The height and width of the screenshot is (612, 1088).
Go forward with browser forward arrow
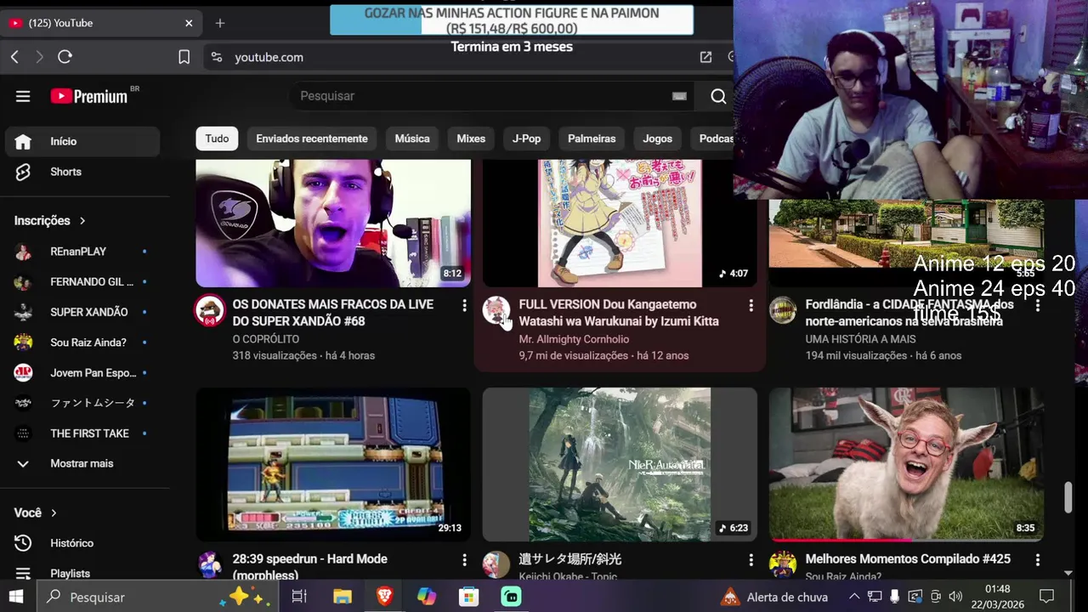pyautogui.click(x=39, y=57)
